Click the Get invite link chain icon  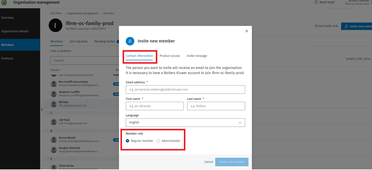(x=316, y=26)
